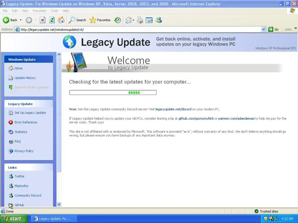Screen dimensions: 298x223
Task: Click the Mail envelope icon
Action: (128, 20)
